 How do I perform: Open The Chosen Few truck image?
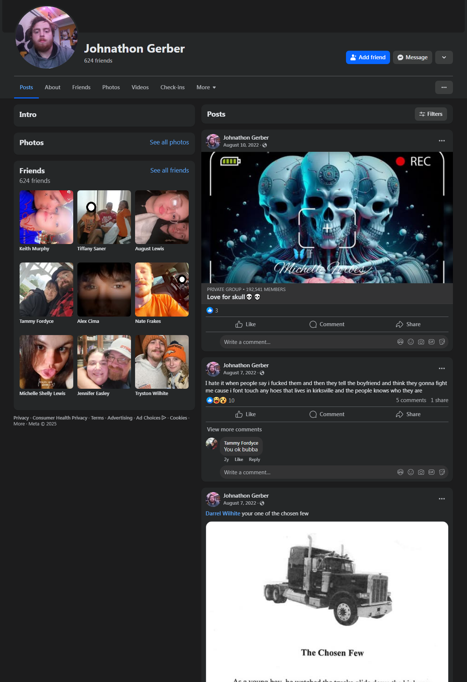pos(327,602)
